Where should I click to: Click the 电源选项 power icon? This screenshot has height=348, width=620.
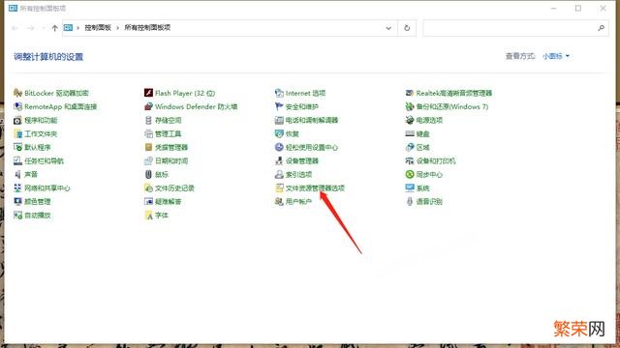click(x=410, y=120)
